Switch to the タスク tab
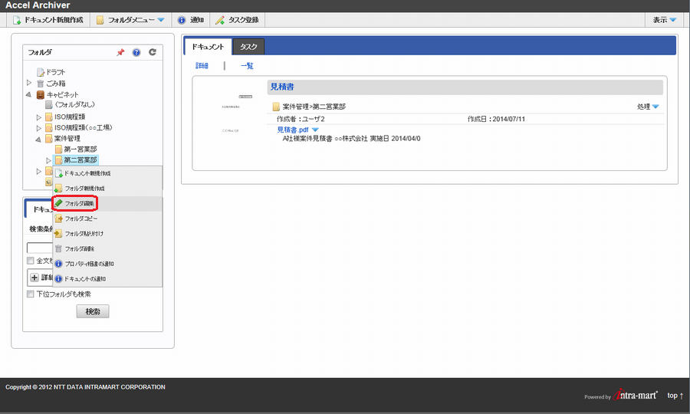The image size is (690, 414). (x=248, y=47)
